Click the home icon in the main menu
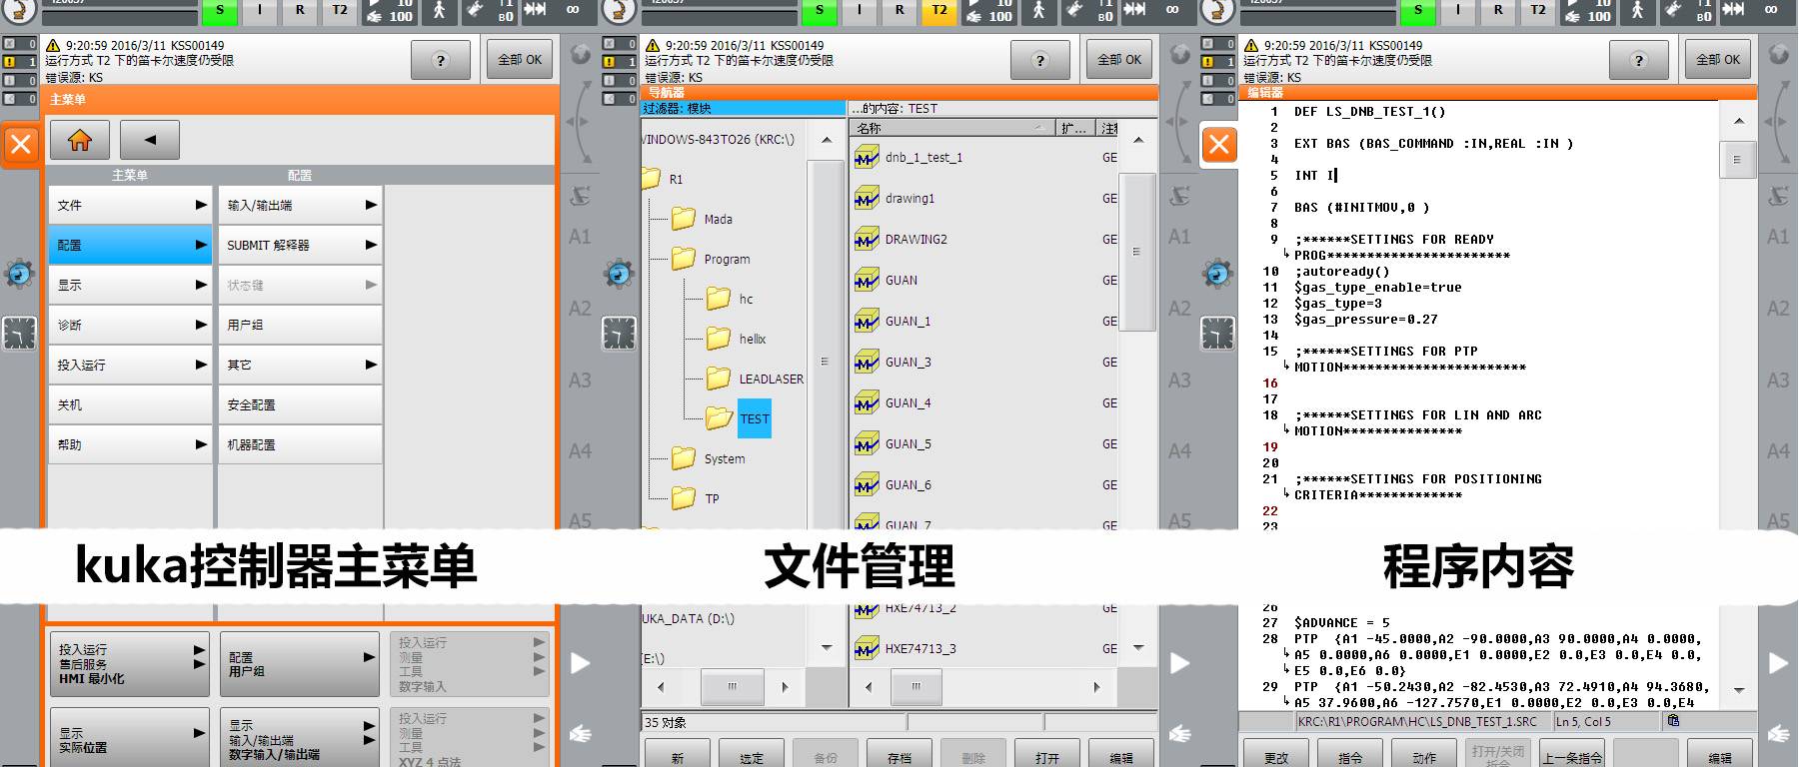Screen dimensions: 1799x767 click(79, 141)
